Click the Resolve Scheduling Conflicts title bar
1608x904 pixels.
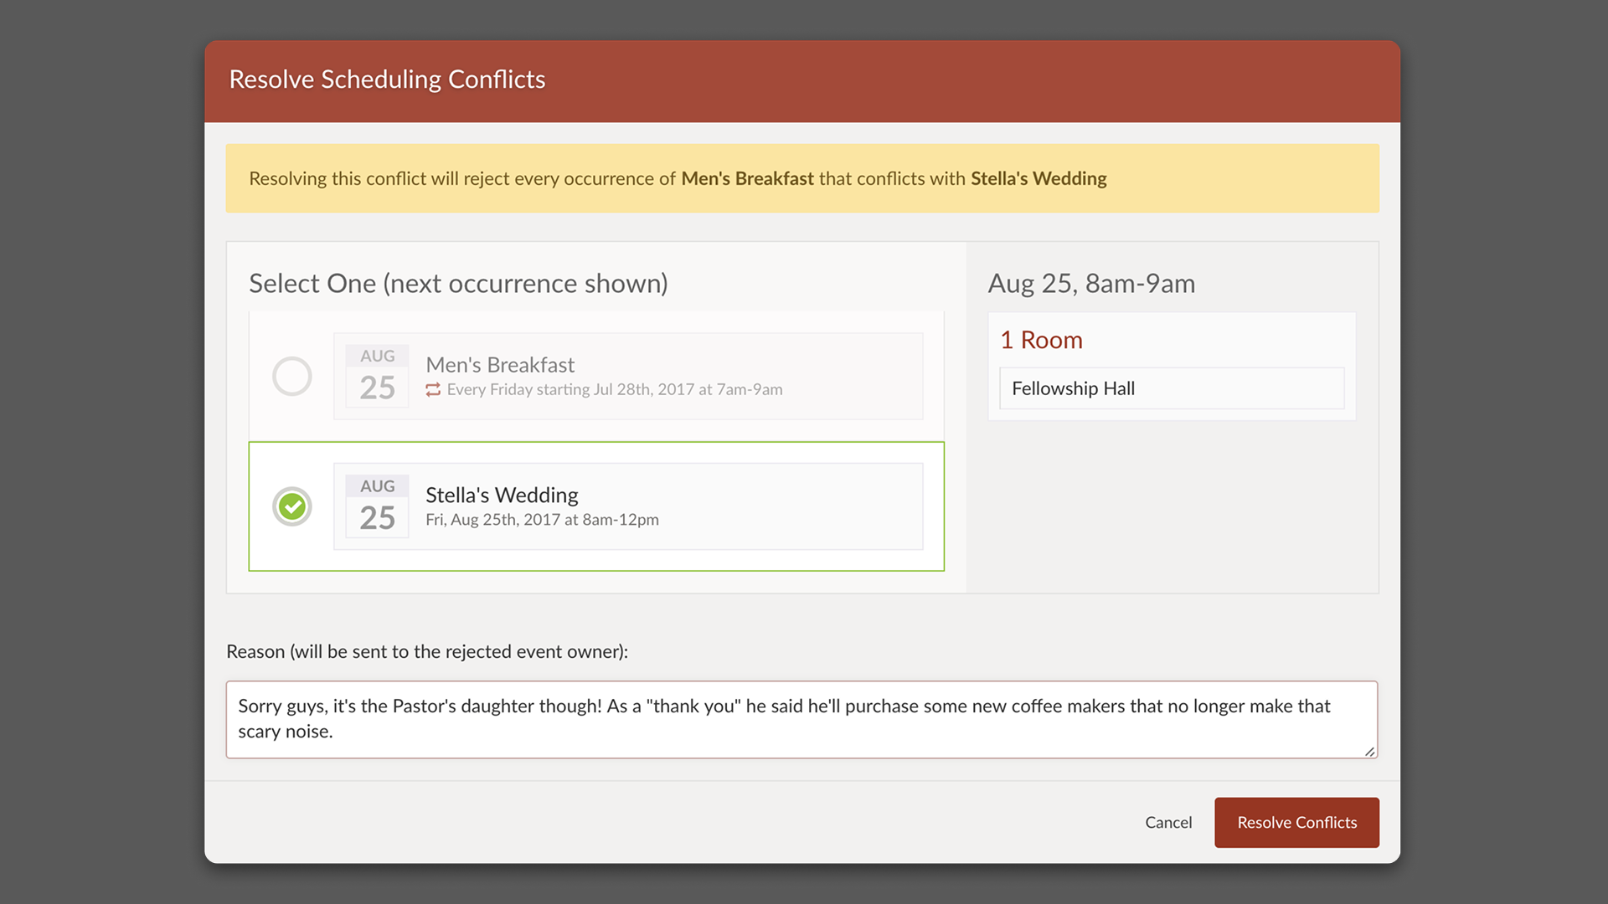pos(387,80)
